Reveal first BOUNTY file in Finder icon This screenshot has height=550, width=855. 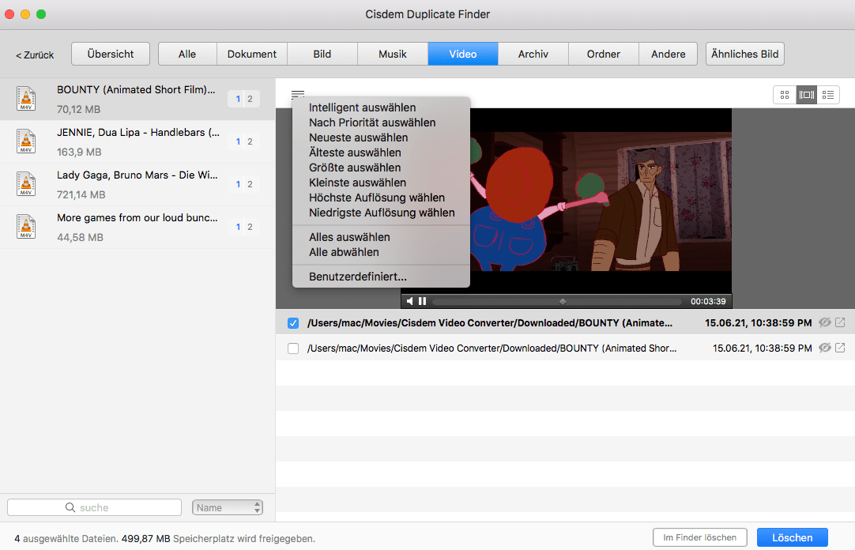pos(840,322)
